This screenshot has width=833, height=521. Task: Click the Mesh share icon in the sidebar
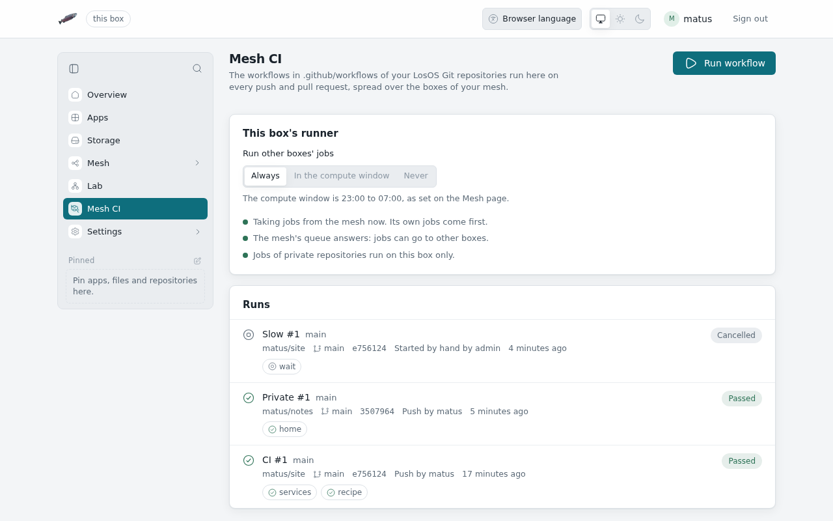[75, 163]
